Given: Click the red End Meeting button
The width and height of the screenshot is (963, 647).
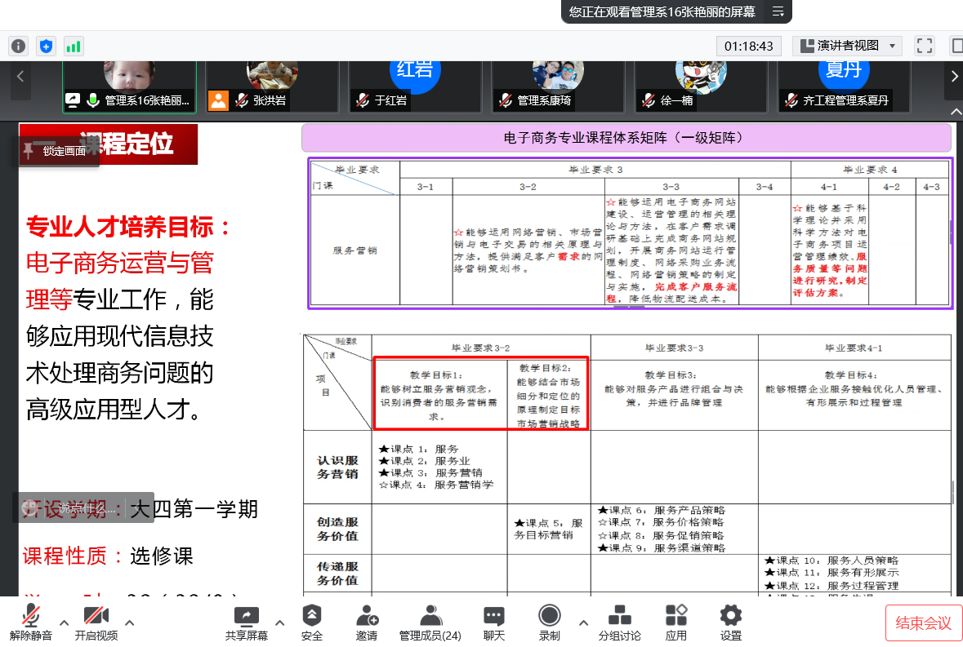Looking at the screenshot, I should (923, 623).
